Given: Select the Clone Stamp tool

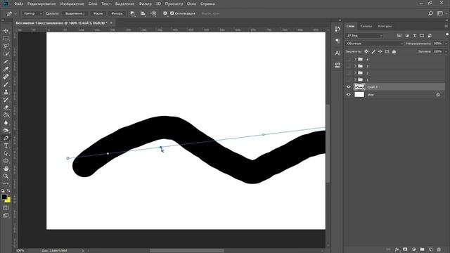Looking at the screenshot, I should pos(6,92).
